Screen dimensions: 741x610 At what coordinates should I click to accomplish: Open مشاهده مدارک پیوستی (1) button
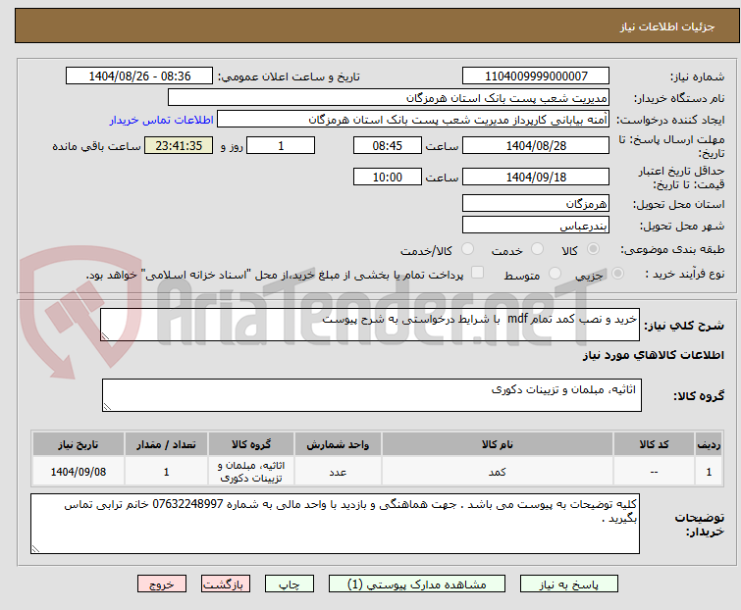tap(416, 585)
